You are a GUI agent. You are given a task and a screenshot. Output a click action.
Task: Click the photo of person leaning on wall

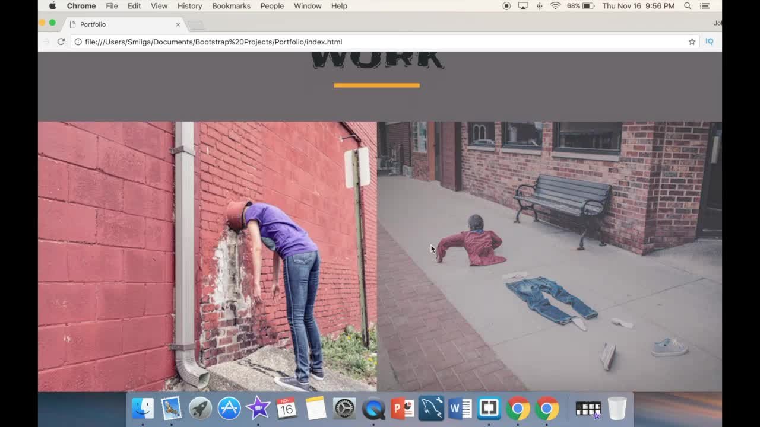point(207,256)
